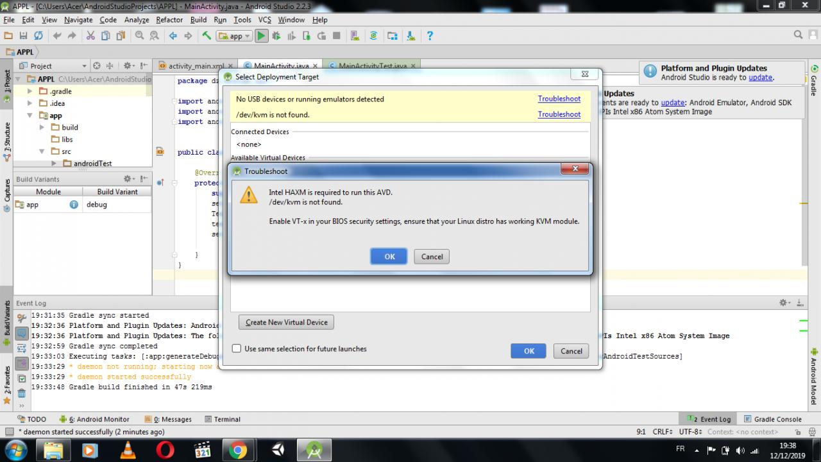Open the VCS menu
Viewport: 821px width, 462px height.
tap(265, 20)
